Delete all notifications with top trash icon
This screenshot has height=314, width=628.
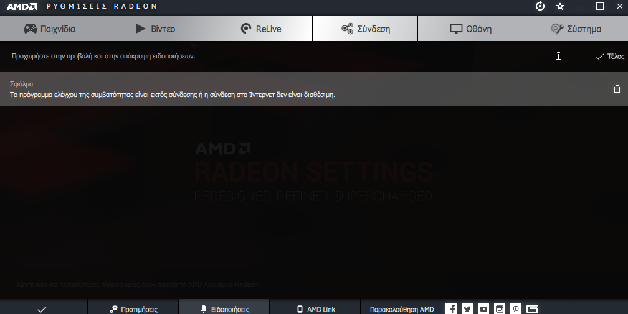click(558, 57)
